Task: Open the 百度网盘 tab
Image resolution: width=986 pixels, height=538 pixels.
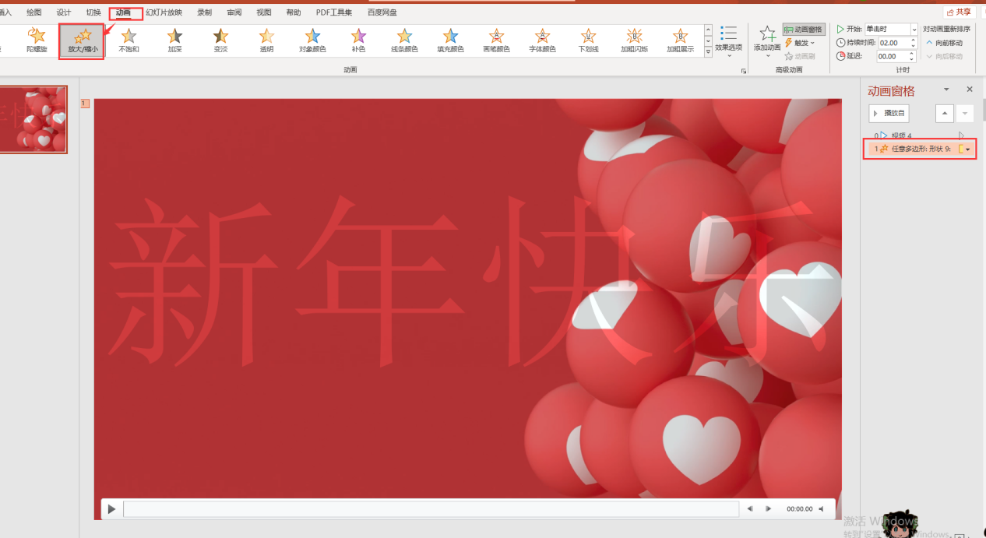Action: coord(382,12)
